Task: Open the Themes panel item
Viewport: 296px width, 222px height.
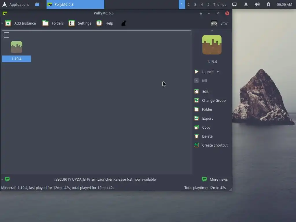Action: click(x=220, y=4)
